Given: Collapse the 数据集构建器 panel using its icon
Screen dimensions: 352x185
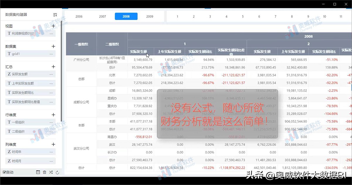Looking at the screenshot, I should (x=55, y=14).
